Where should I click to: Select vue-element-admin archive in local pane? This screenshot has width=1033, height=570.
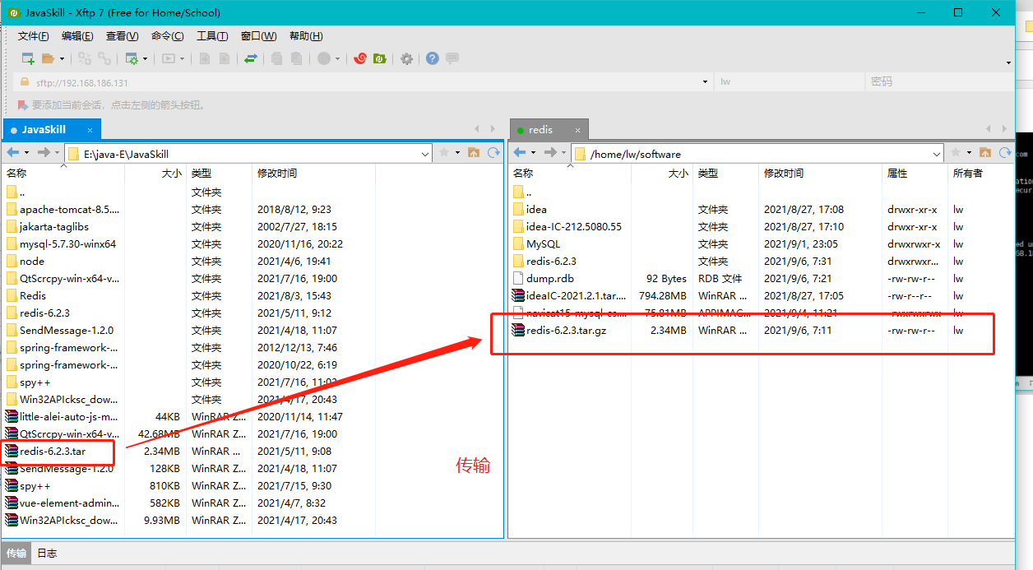pos(69,503)
